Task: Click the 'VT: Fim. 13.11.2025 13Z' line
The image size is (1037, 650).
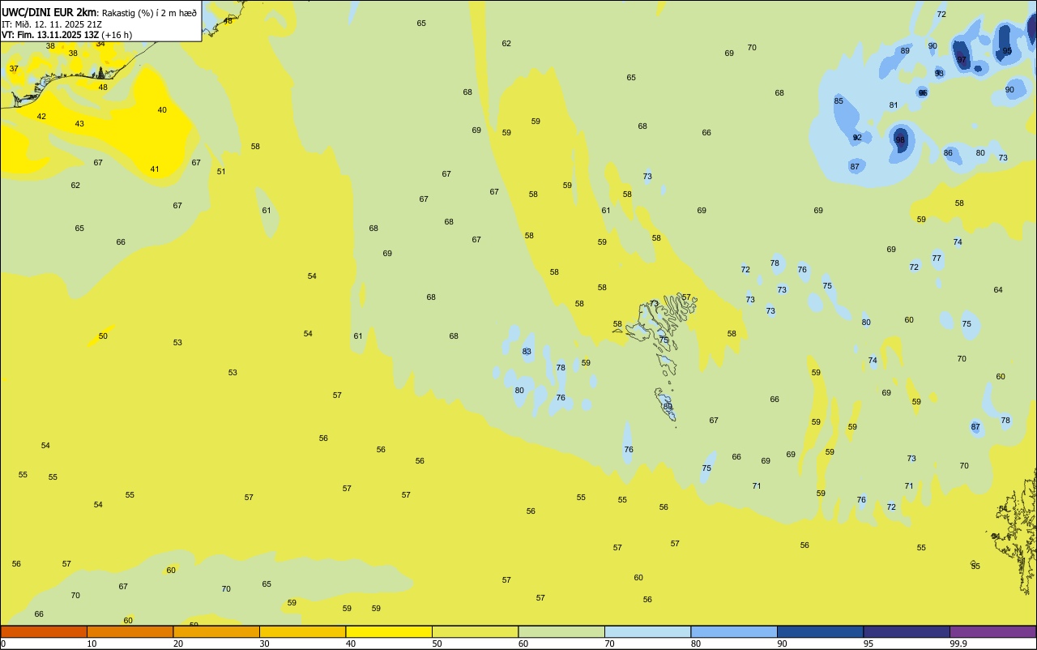Action: click(x=49, y=35)
